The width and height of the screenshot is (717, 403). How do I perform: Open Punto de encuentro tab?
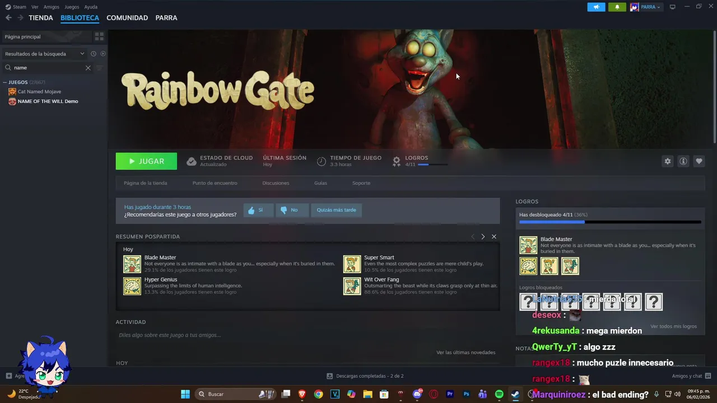(215, 183)
